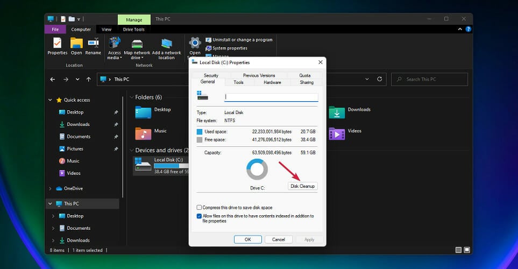Expand Documents under This PC
Image resolution: width=518 pixels, height=269 pixels.
[53, 228]
